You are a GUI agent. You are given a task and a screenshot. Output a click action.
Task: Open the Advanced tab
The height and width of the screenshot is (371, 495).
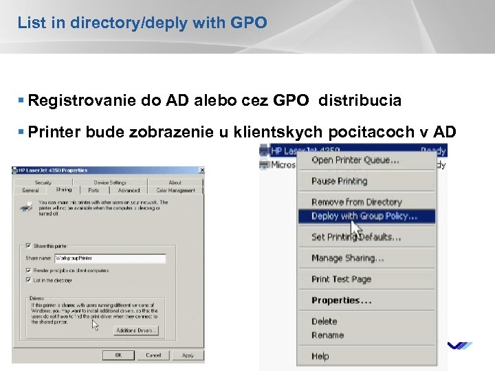click(129, 190)
